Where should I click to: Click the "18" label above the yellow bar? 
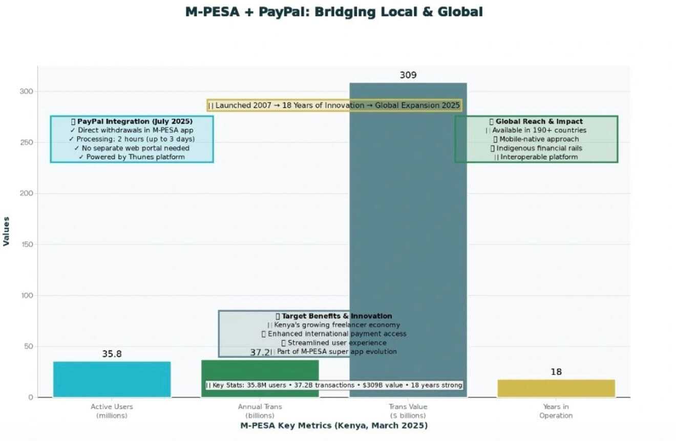click(x=556, y=372)
